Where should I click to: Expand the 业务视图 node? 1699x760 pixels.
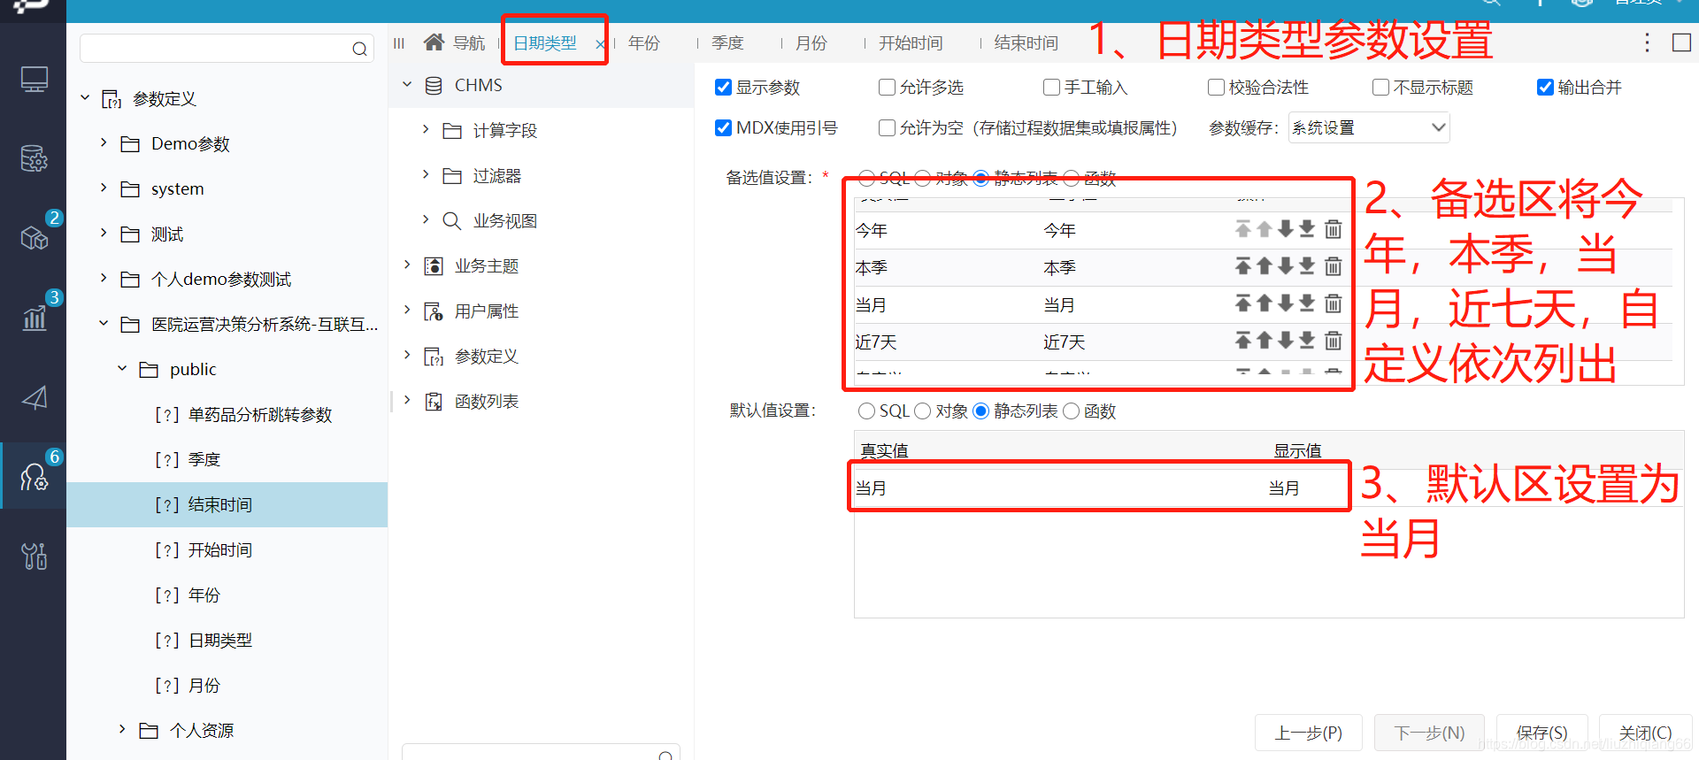click(x=426, y=219)
